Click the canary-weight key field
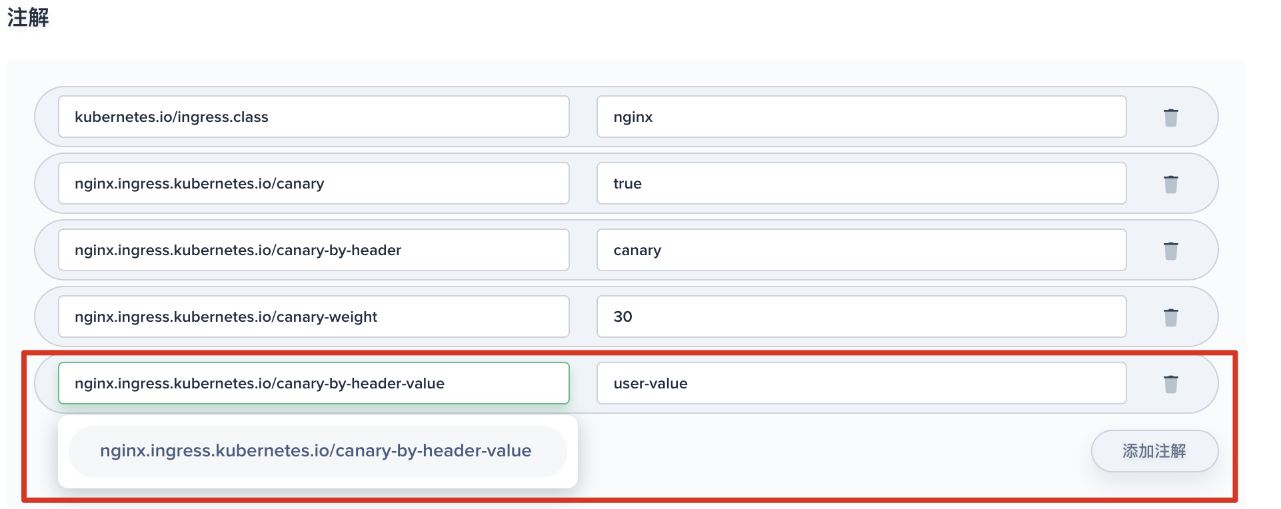 coord(313,316)
